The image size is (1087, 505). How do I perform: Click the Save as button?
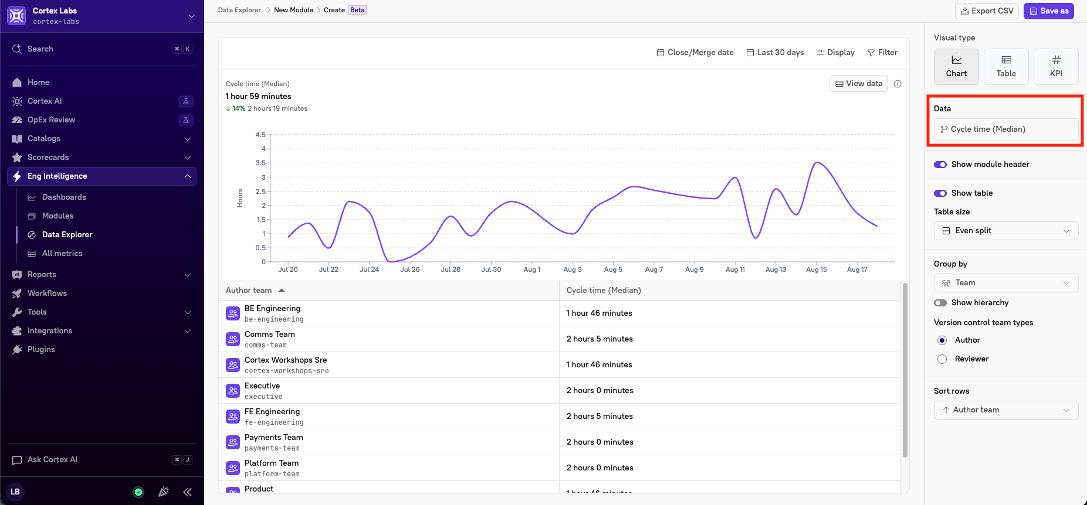tap(1049, 11)
